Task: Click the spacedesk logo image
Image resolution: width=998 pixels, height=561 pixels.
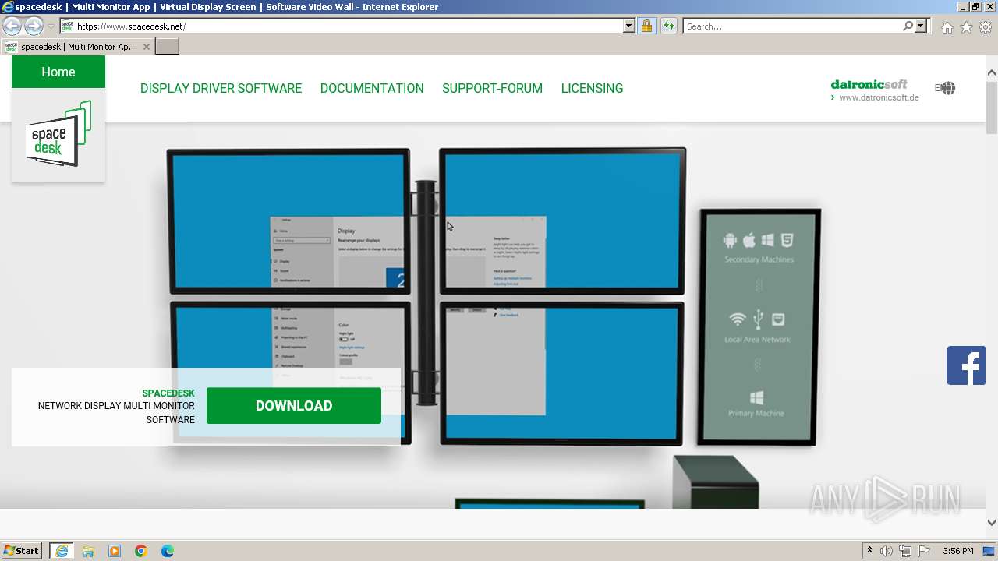Action: tap(58, 134)
